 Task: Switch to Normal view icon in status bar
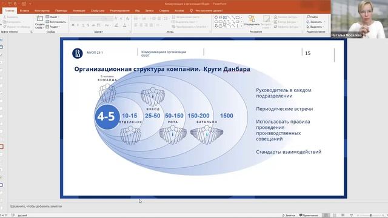tap(326, 216)
